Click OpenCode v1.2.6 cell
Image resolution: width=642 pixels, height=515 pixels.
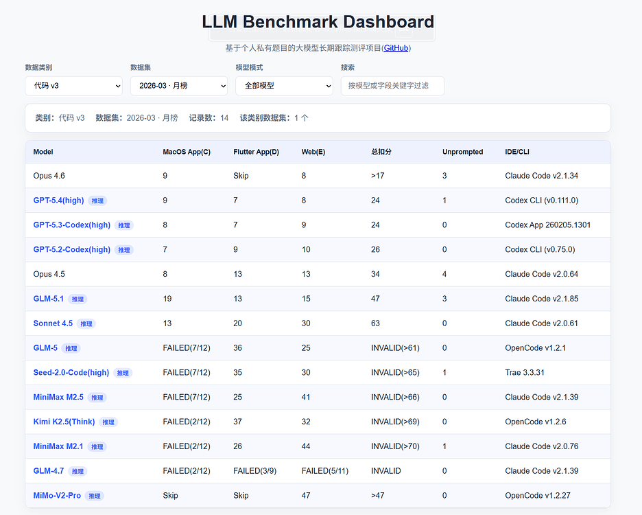click(536, 422)
